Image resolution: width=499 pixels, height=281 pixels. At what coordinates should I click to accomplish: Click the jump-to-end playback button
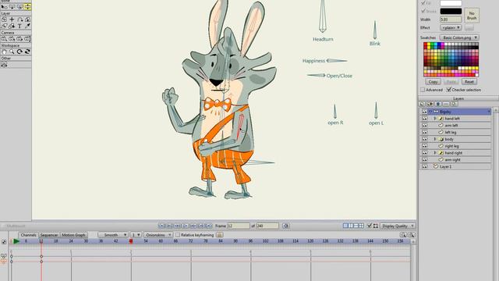point(209,226)
